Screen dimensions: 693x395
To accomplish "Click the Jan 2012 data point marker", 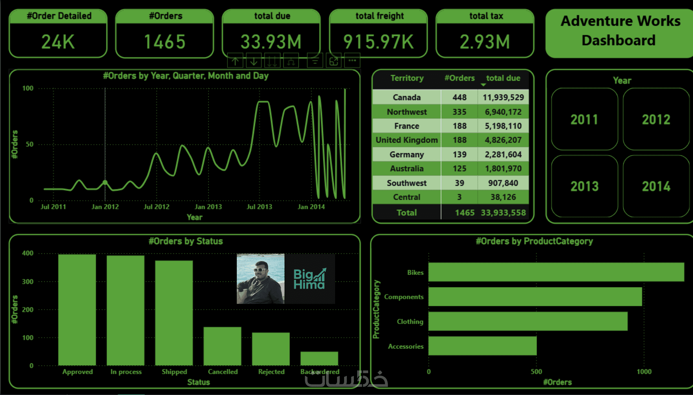I will 105,182.
